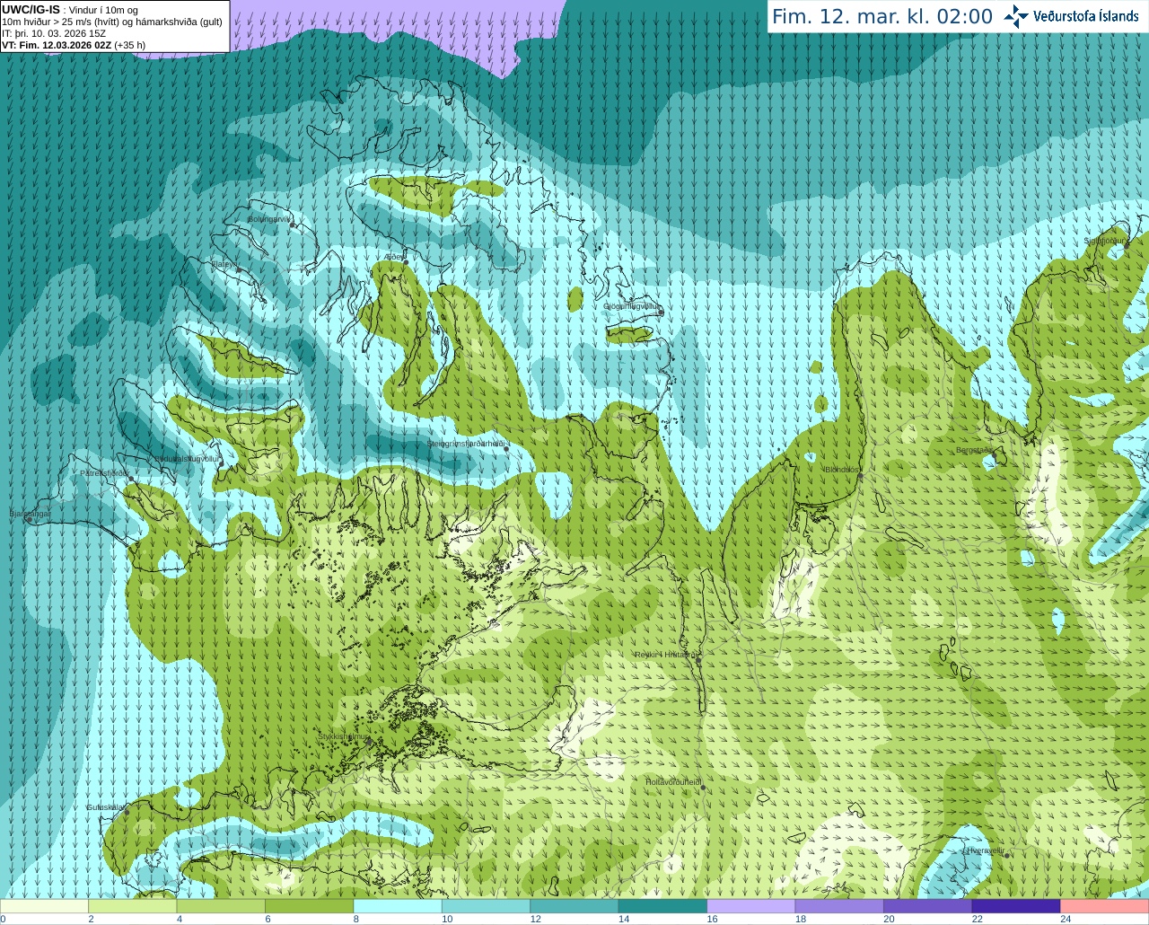Select the 4–6 m/s green legend swatch
Viewport: 1149px width, 925px height.
(221, 906)
